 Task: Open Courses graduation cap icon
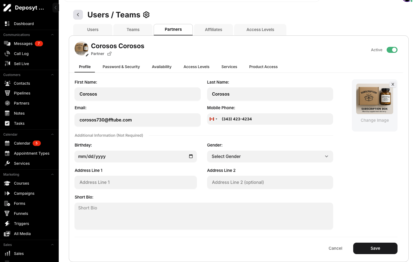pos(7,183)
